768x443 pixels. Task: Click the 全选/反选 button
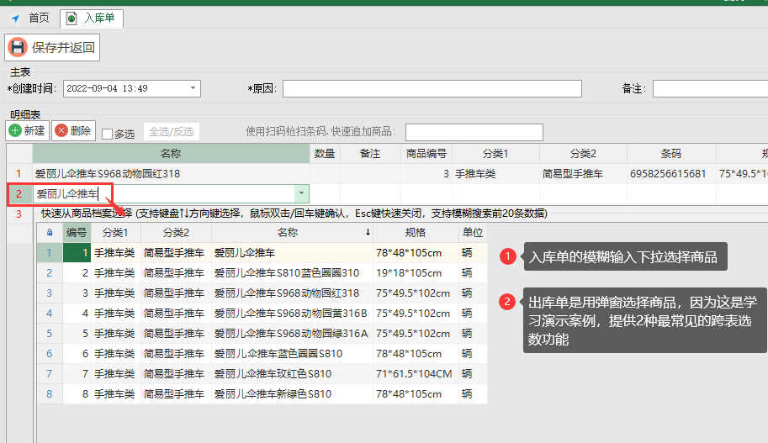(x=172, y=132)
